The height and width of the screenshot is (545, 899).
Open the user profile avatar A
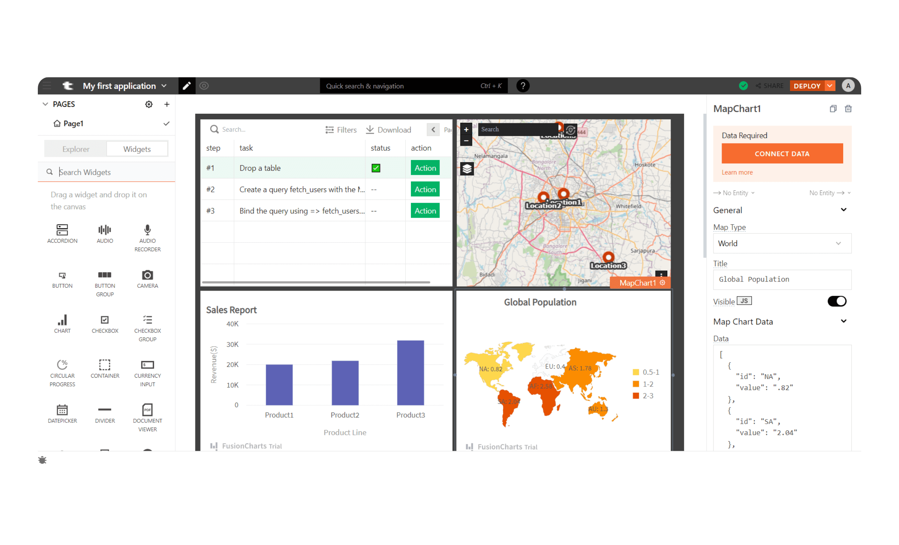click(848, 86)
